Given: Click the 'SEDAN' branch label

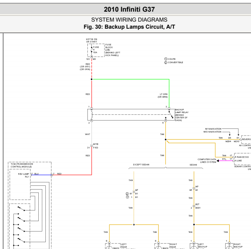Looking at the screenshot, I should point(193,165).
